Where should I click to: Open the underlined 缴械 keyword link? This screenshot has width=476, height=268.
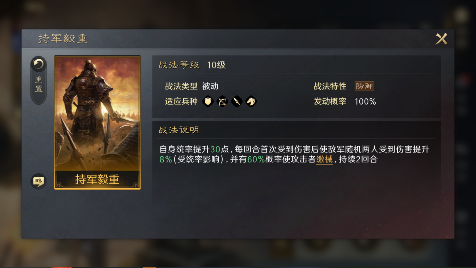coord(324,159)
